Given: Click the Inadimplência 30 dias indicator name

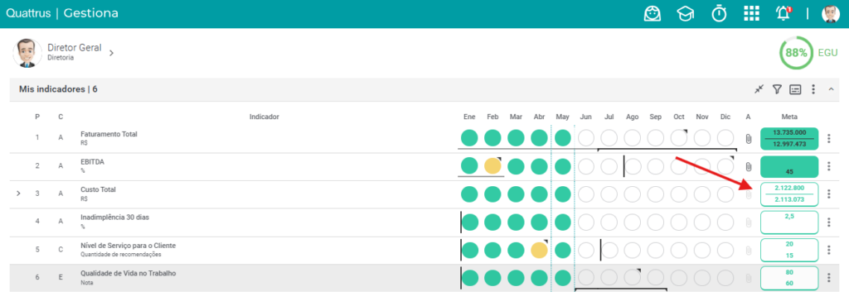Looking at the screenshot, I should point(114,218).
